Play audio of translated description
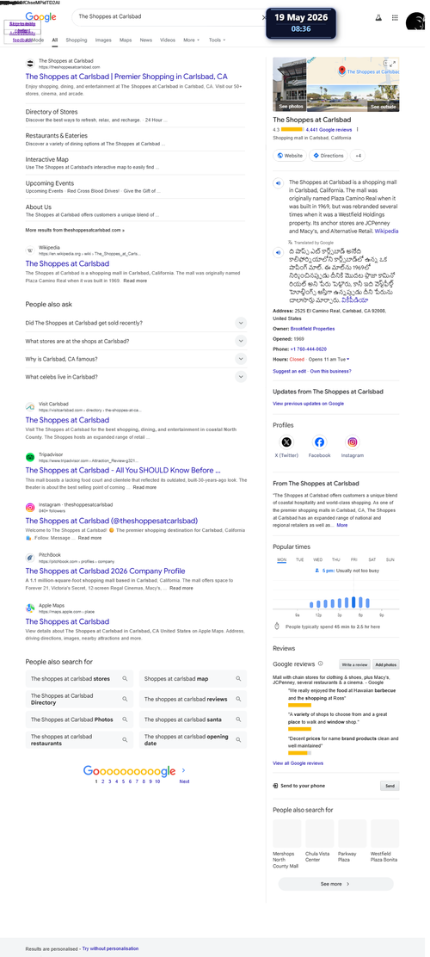Image resolution: width=430 pixels, height=957 pixels. pos(278,252)
